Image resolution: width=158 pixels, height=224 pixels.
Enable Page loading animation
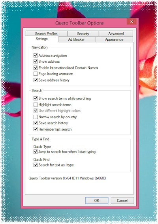click(36, 74)
